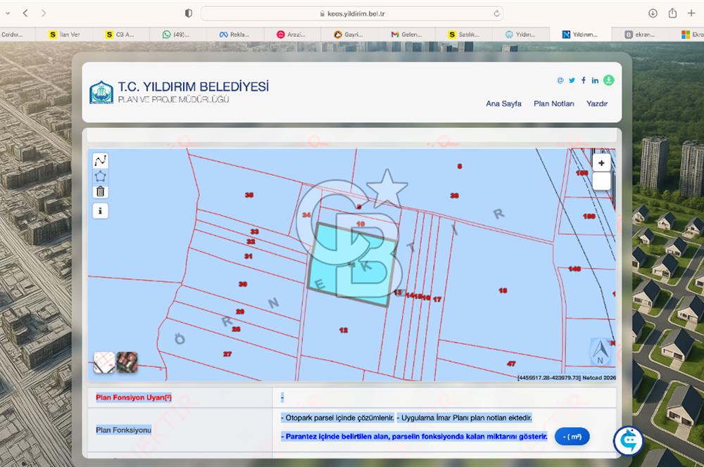Reload page with refresh icon
This screenshot has height=467, width=704.
496,13
